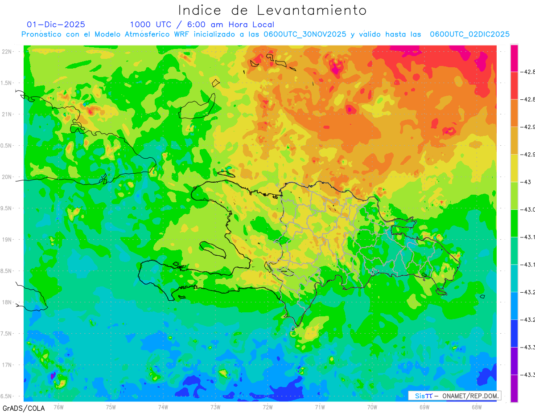
Task: Select the light blue colorbar swatch
Action: pyautogui.click(x=514, y=306)
